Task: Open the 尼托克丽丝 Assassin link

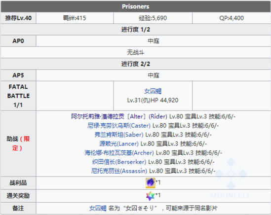Action: [119, 171]
